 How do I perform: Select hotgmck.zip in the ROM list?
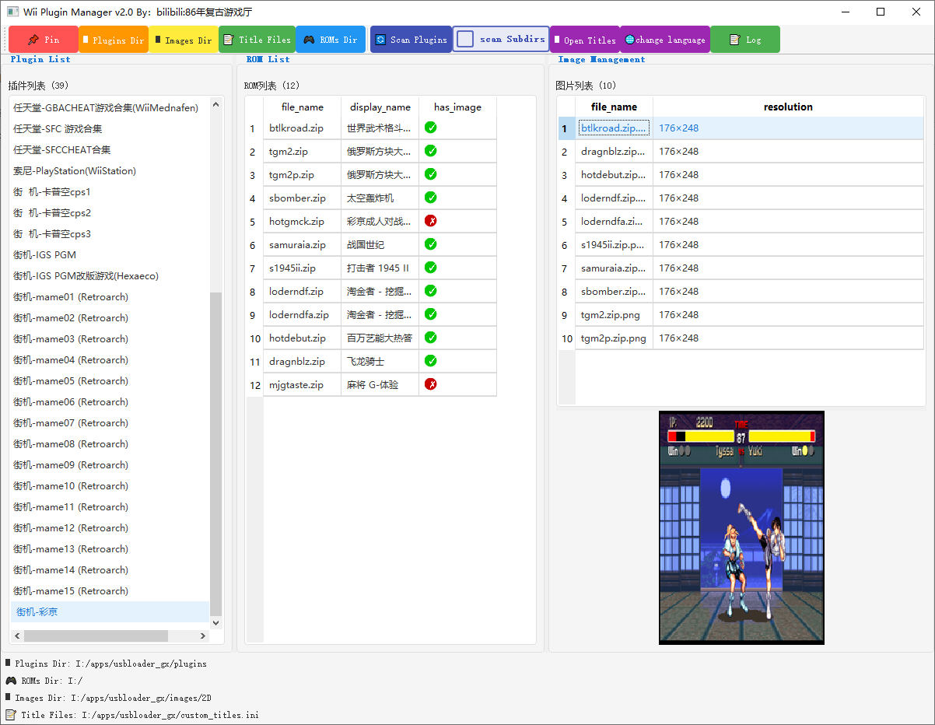[302, 222]
